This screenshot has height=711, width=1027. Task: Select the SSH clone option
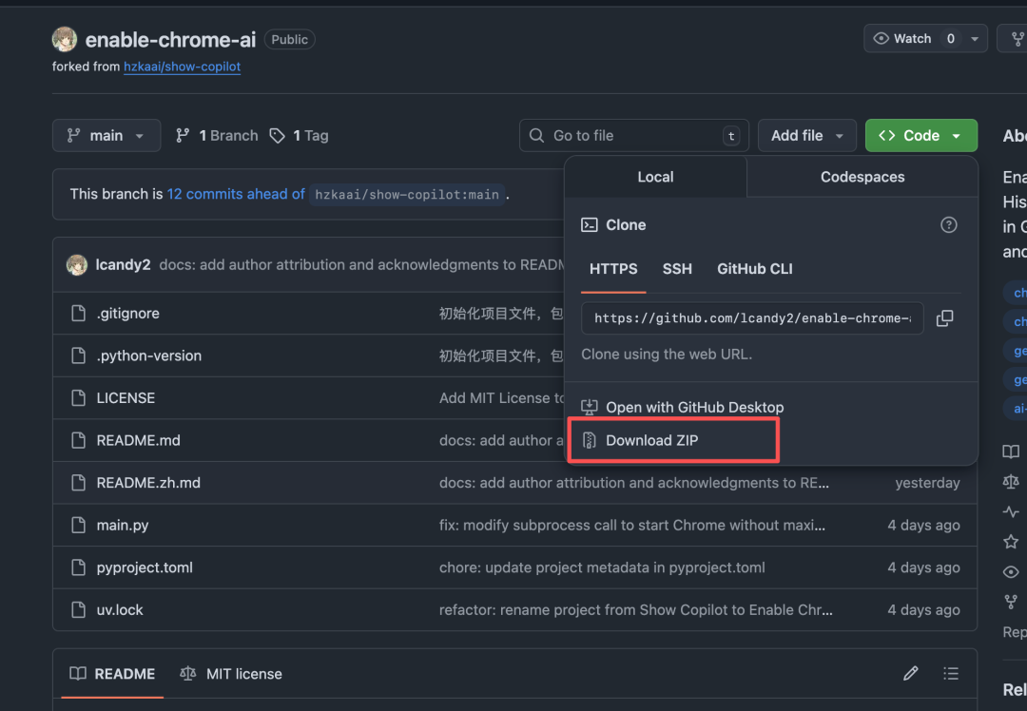pos(677,269)
